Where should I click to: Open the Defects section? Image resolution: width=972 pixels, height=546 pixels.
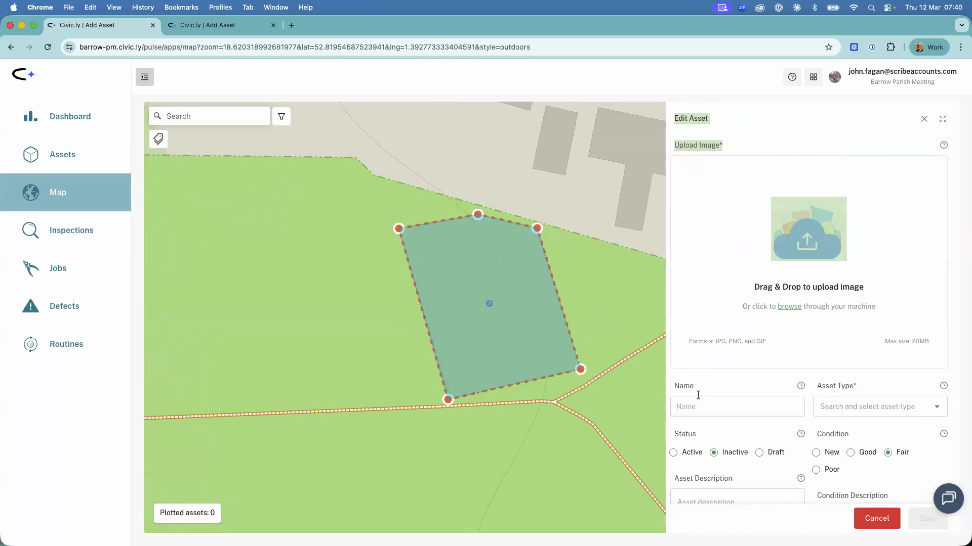[64, 306]
